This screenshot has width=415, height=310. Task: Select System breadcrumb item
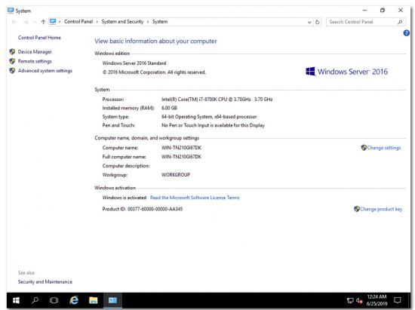coord(160,22)
